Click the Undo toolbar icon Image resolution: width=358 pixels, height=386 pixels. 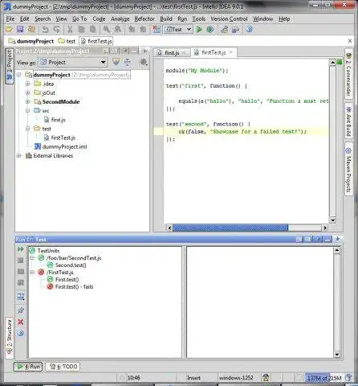[45, 29]
